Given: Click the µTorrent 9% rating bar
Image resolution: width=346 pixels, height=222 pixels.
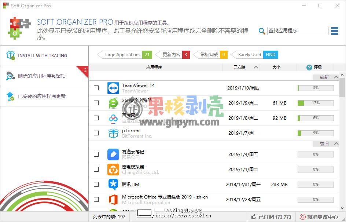Looking at the screenshot, I should pyautogui.click(x=316, y=133).
